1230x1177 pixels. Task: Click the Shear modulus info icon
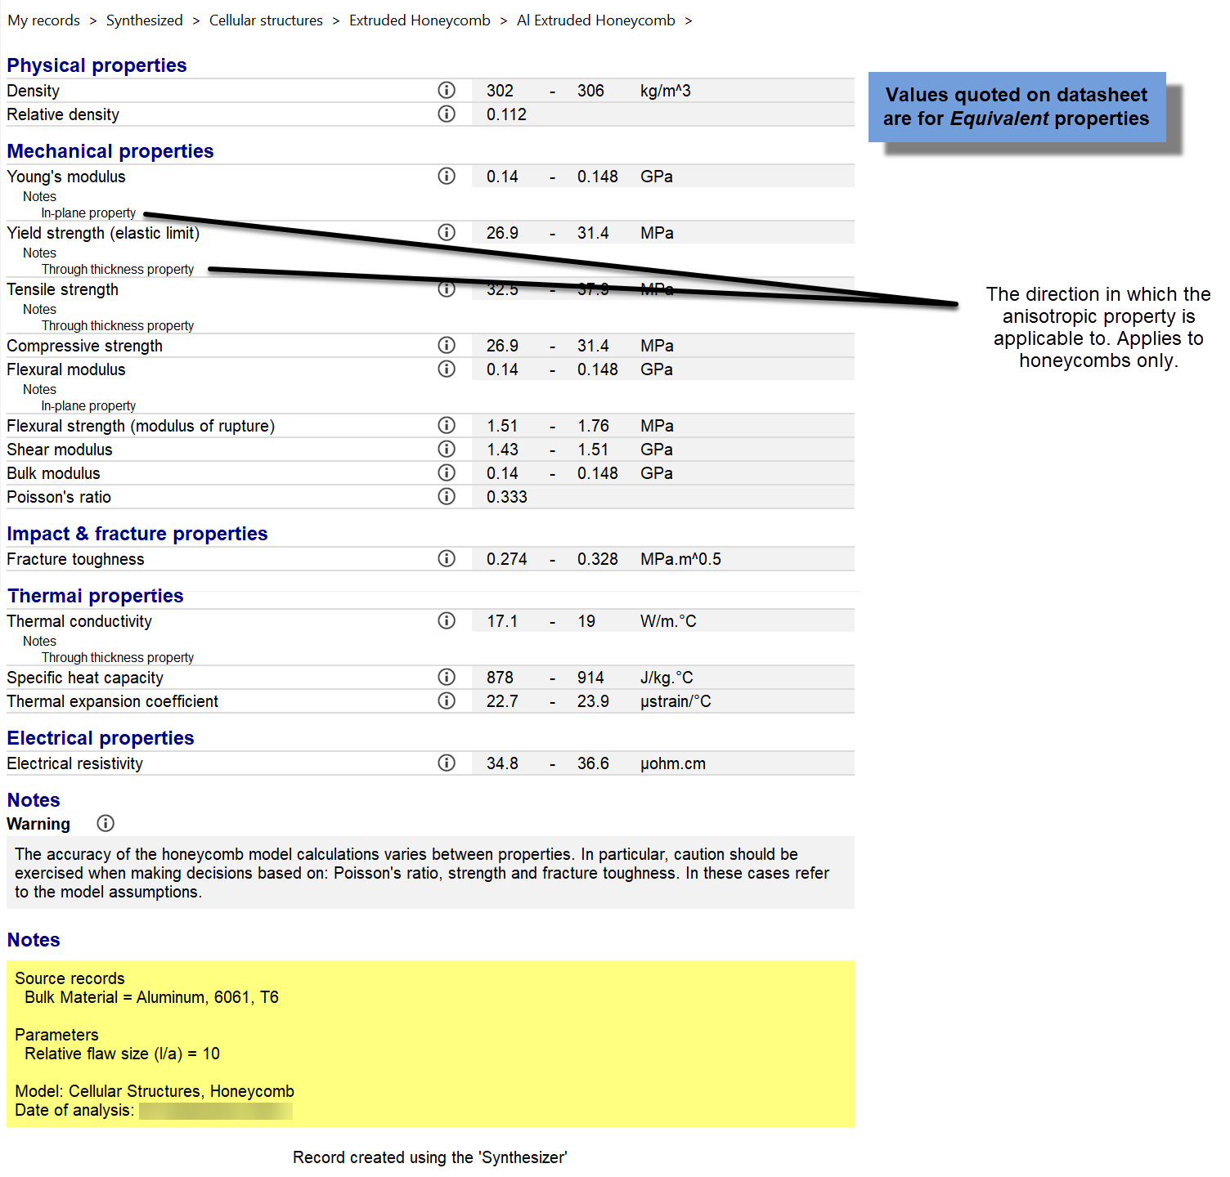coord(447,449)
